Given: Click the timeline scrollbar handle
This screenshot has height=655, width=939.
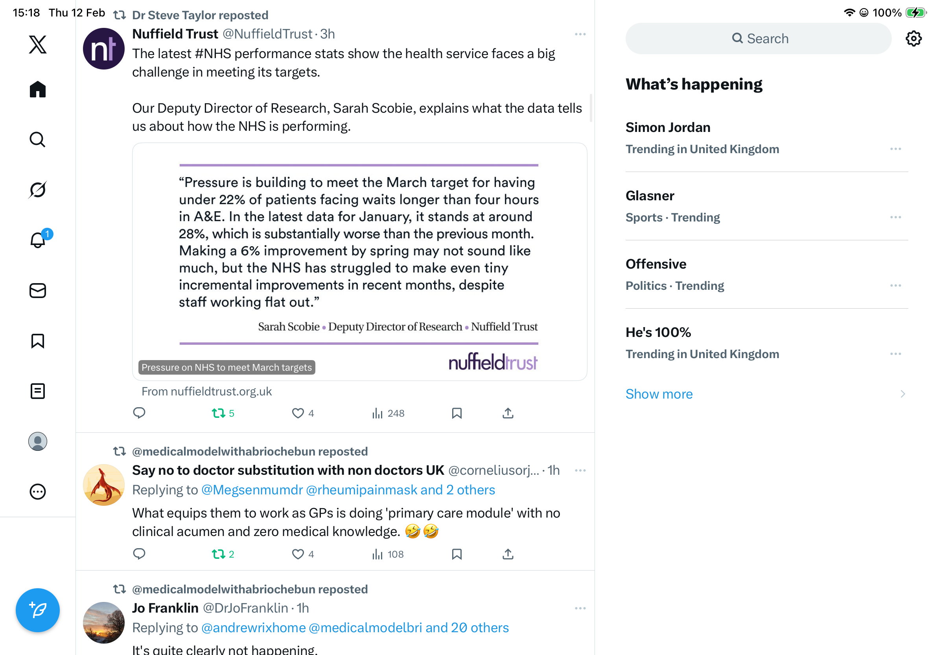Looking at the screenshot, I should 591,108.
